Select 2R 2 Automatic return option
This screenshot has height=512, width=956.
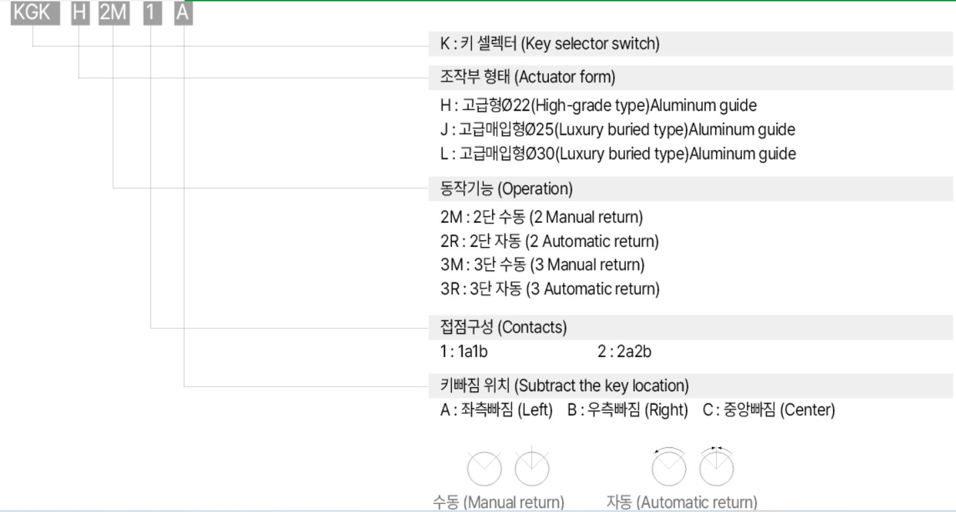point(546,240)
